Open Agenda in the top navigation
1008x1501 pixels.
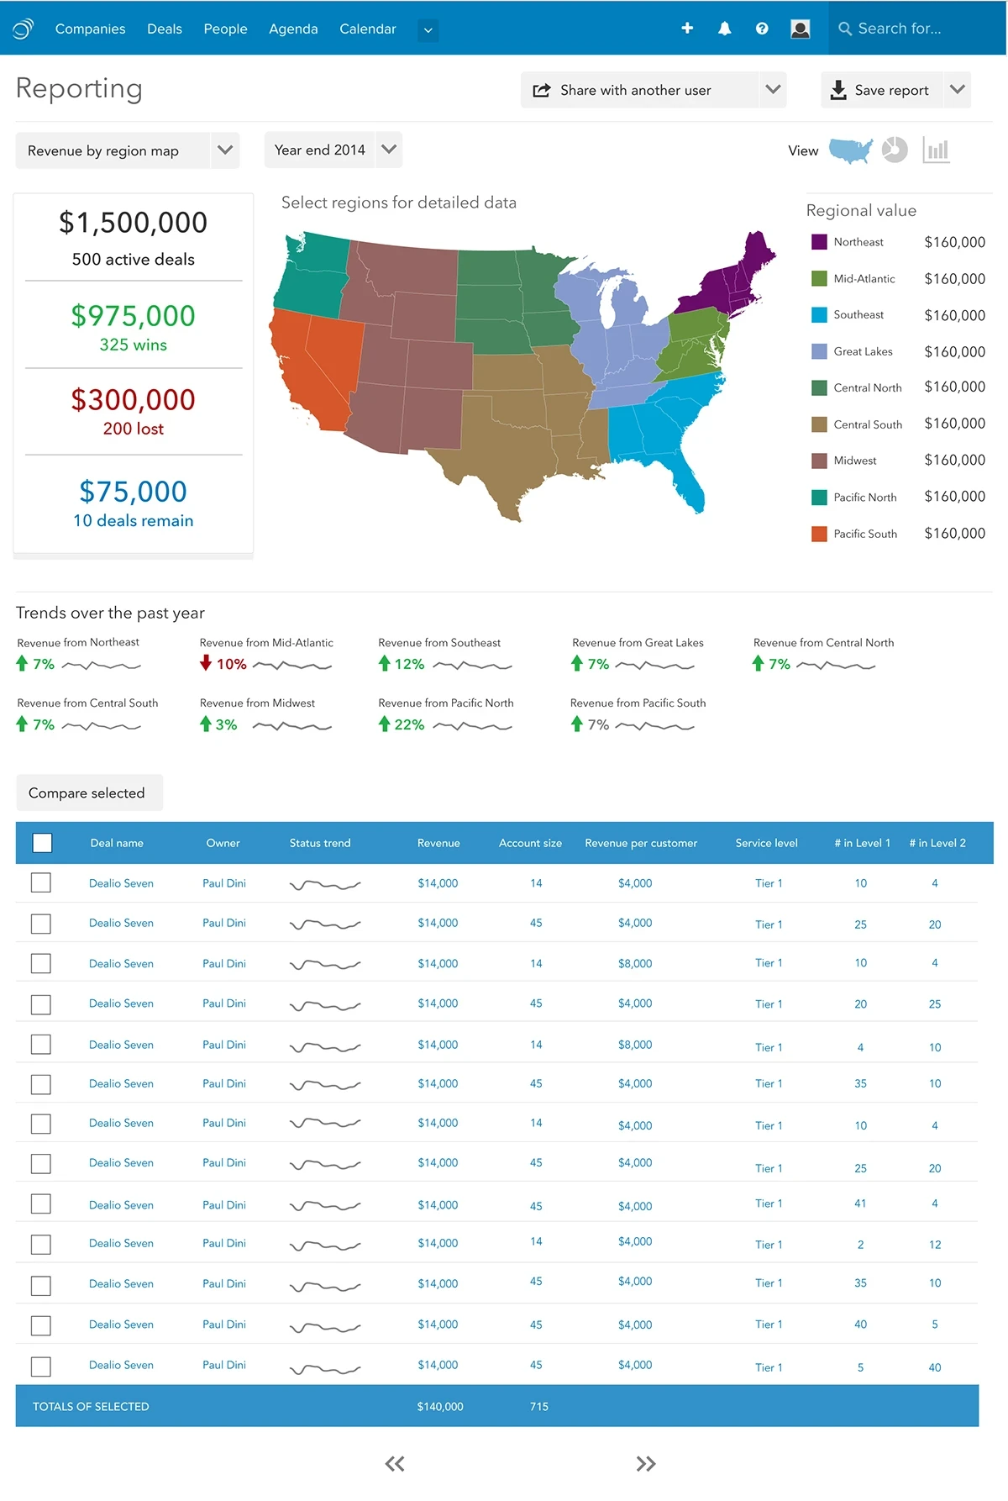(293, 29)
